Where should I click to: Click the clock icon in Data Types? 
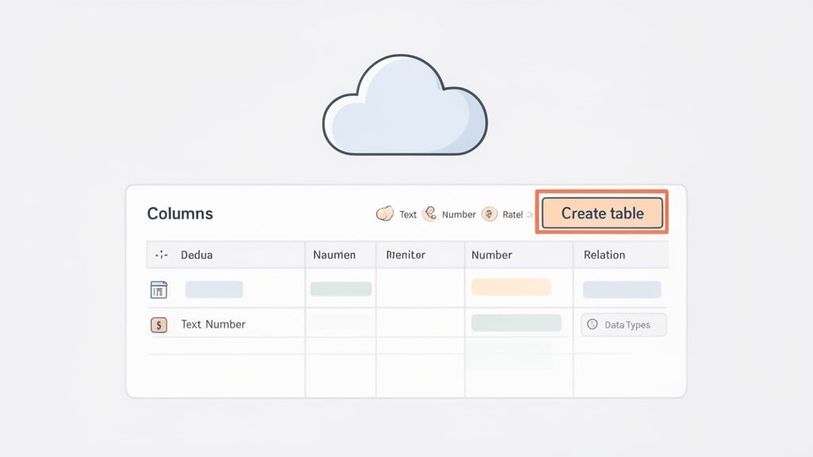coord(592,325)
